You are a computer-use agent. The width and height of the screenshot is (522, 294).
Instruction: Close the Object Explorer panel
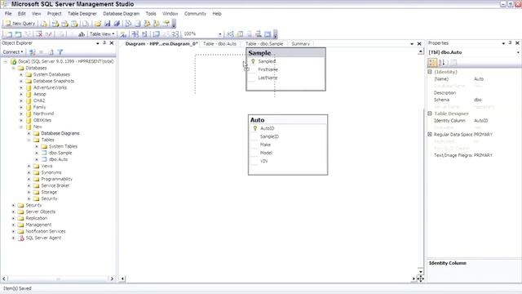coord(112,43)
